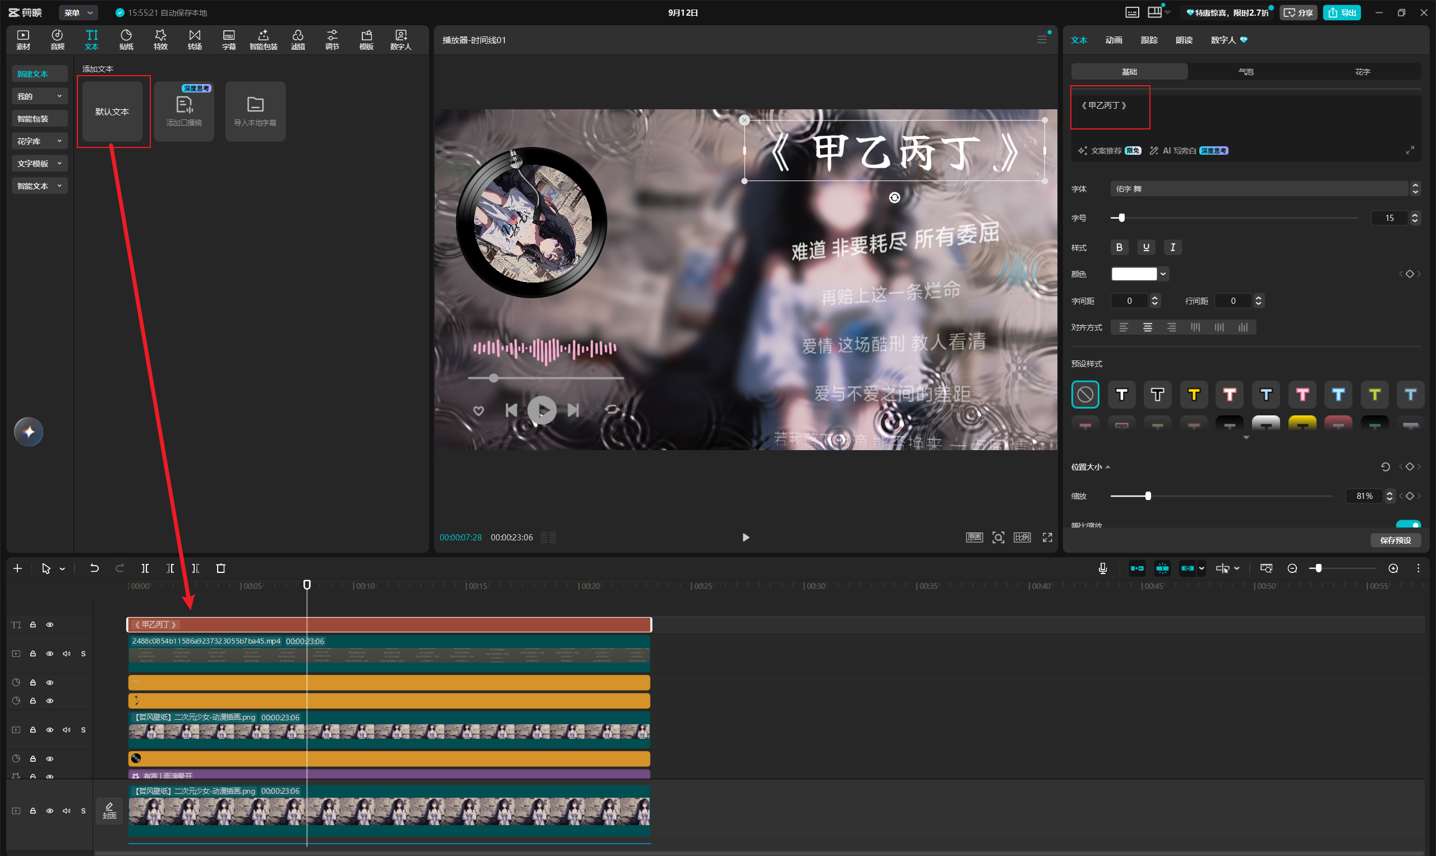Open the selection tool mode dropdown arrow
This screenshot has width=1436, height=856.
point(62,568)
